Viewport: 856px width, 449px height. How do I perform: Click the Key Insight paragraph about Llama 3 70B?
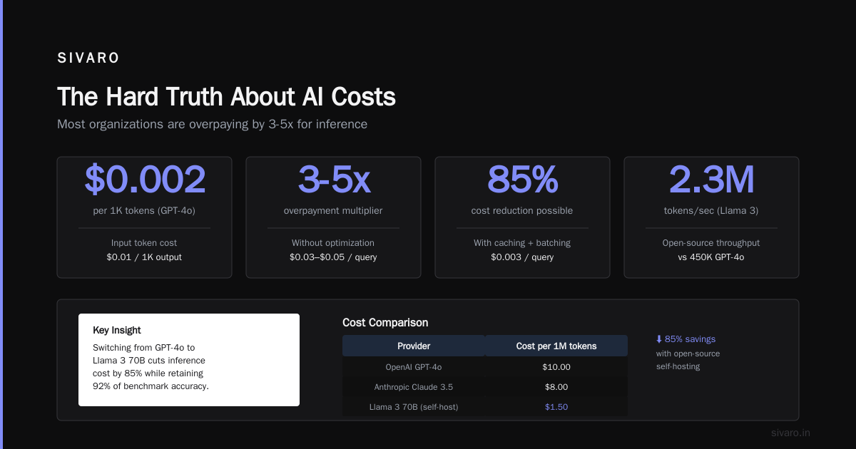(151, 367)
